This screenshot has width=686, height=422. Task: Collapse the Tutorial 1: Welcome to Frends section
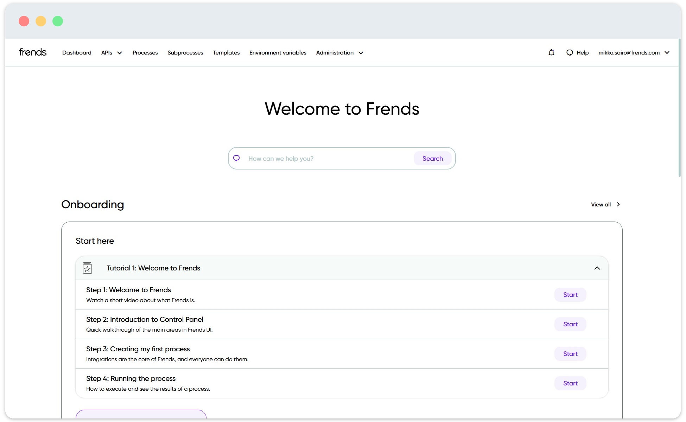click(x=597, y=268)
